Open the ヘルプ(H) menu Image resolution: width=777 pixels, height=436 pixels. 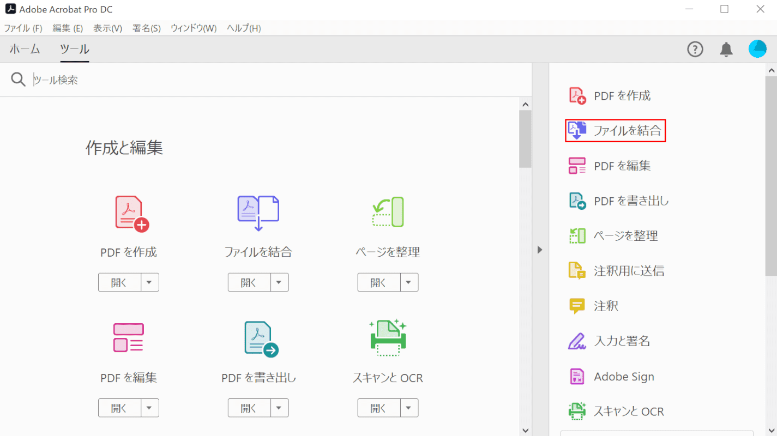tap(244, 28)
